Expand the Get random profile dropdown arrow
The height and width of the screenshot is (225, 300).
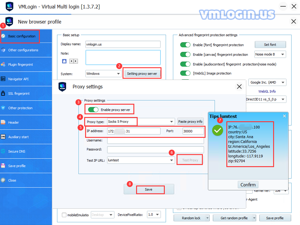pyautogui.click(x=254, y=218)
